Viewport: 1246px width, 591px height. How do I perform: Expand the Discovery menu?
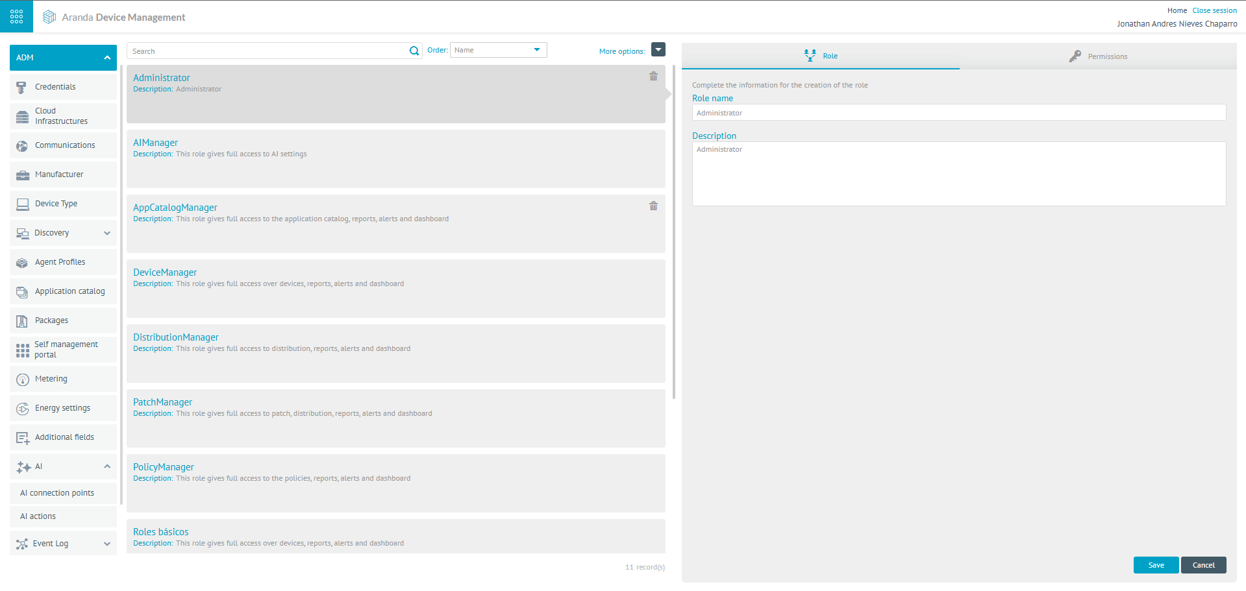pyautogui.click(x=106, y=233)
